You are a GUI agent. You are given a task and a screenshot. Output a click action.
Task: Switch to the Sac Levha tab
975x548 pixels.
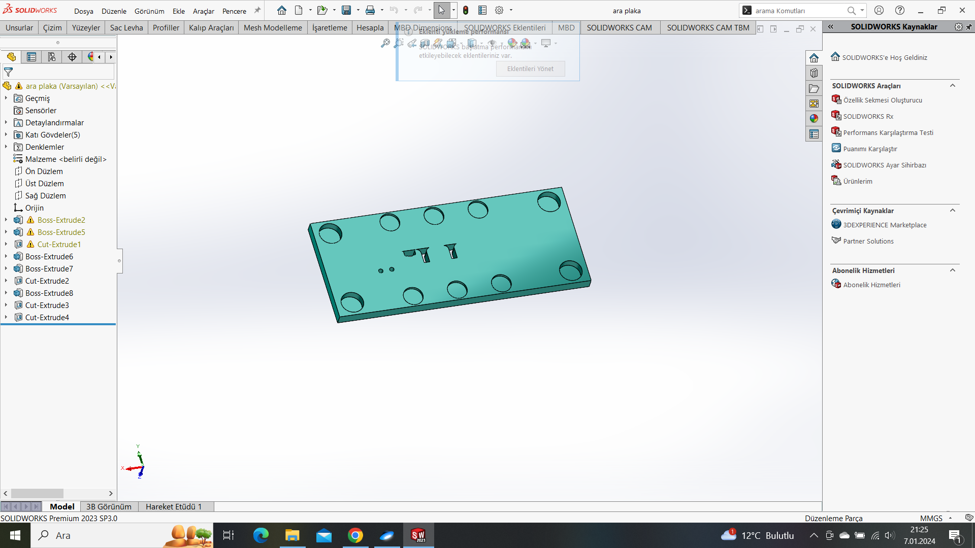(126, 28)
